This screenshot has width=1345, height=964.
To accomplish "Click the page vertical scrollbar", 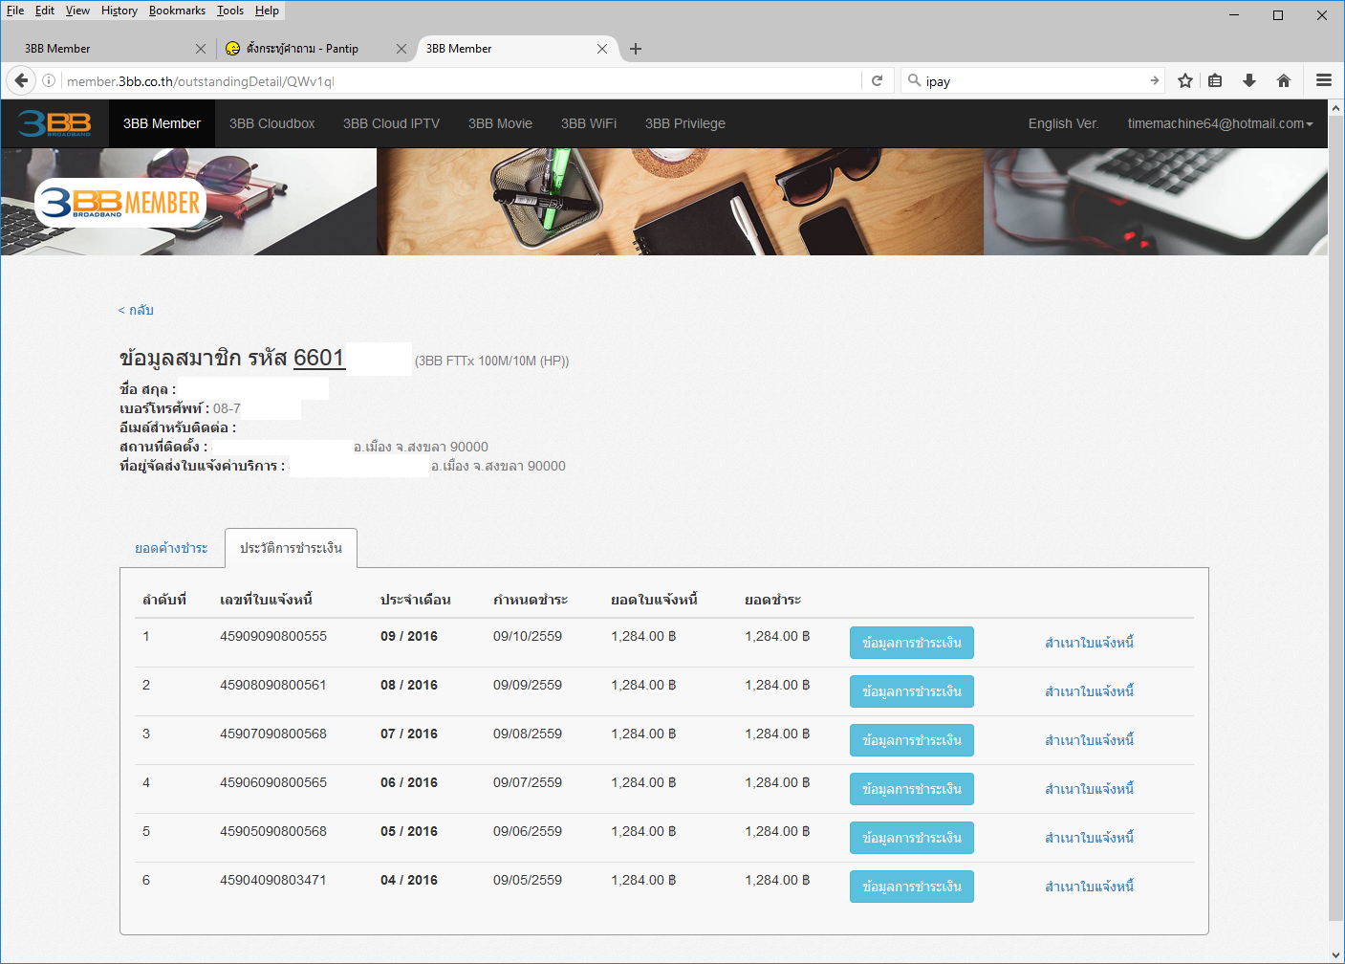I will point(1336,516).
